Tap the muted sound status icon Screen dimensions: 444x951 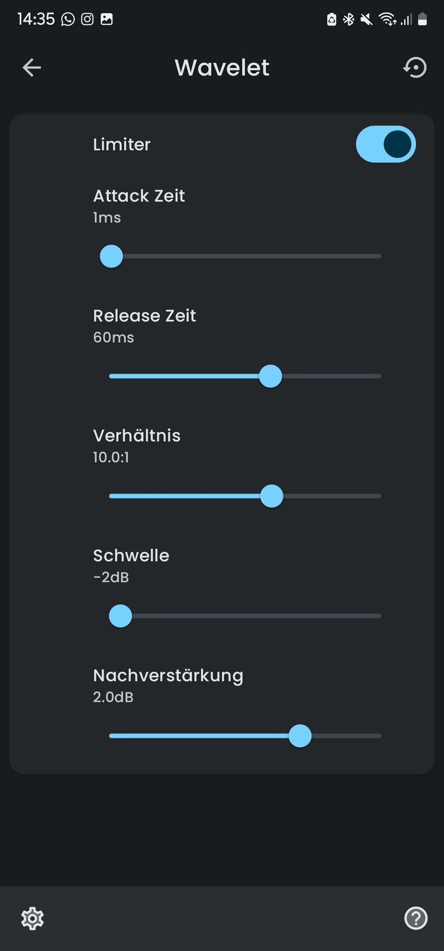366,19
